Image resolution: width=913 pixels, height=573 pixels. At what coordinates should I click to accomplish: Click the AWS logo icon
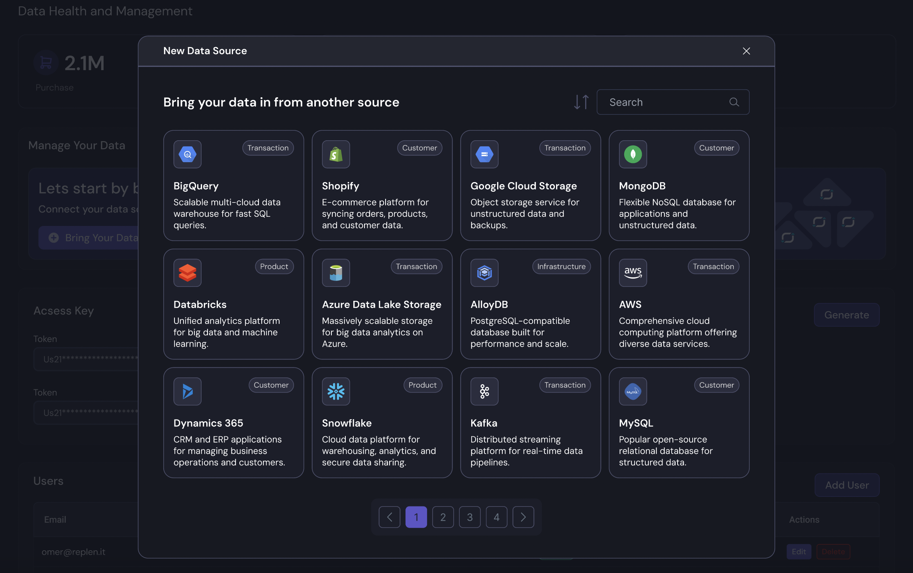point(633,273)
